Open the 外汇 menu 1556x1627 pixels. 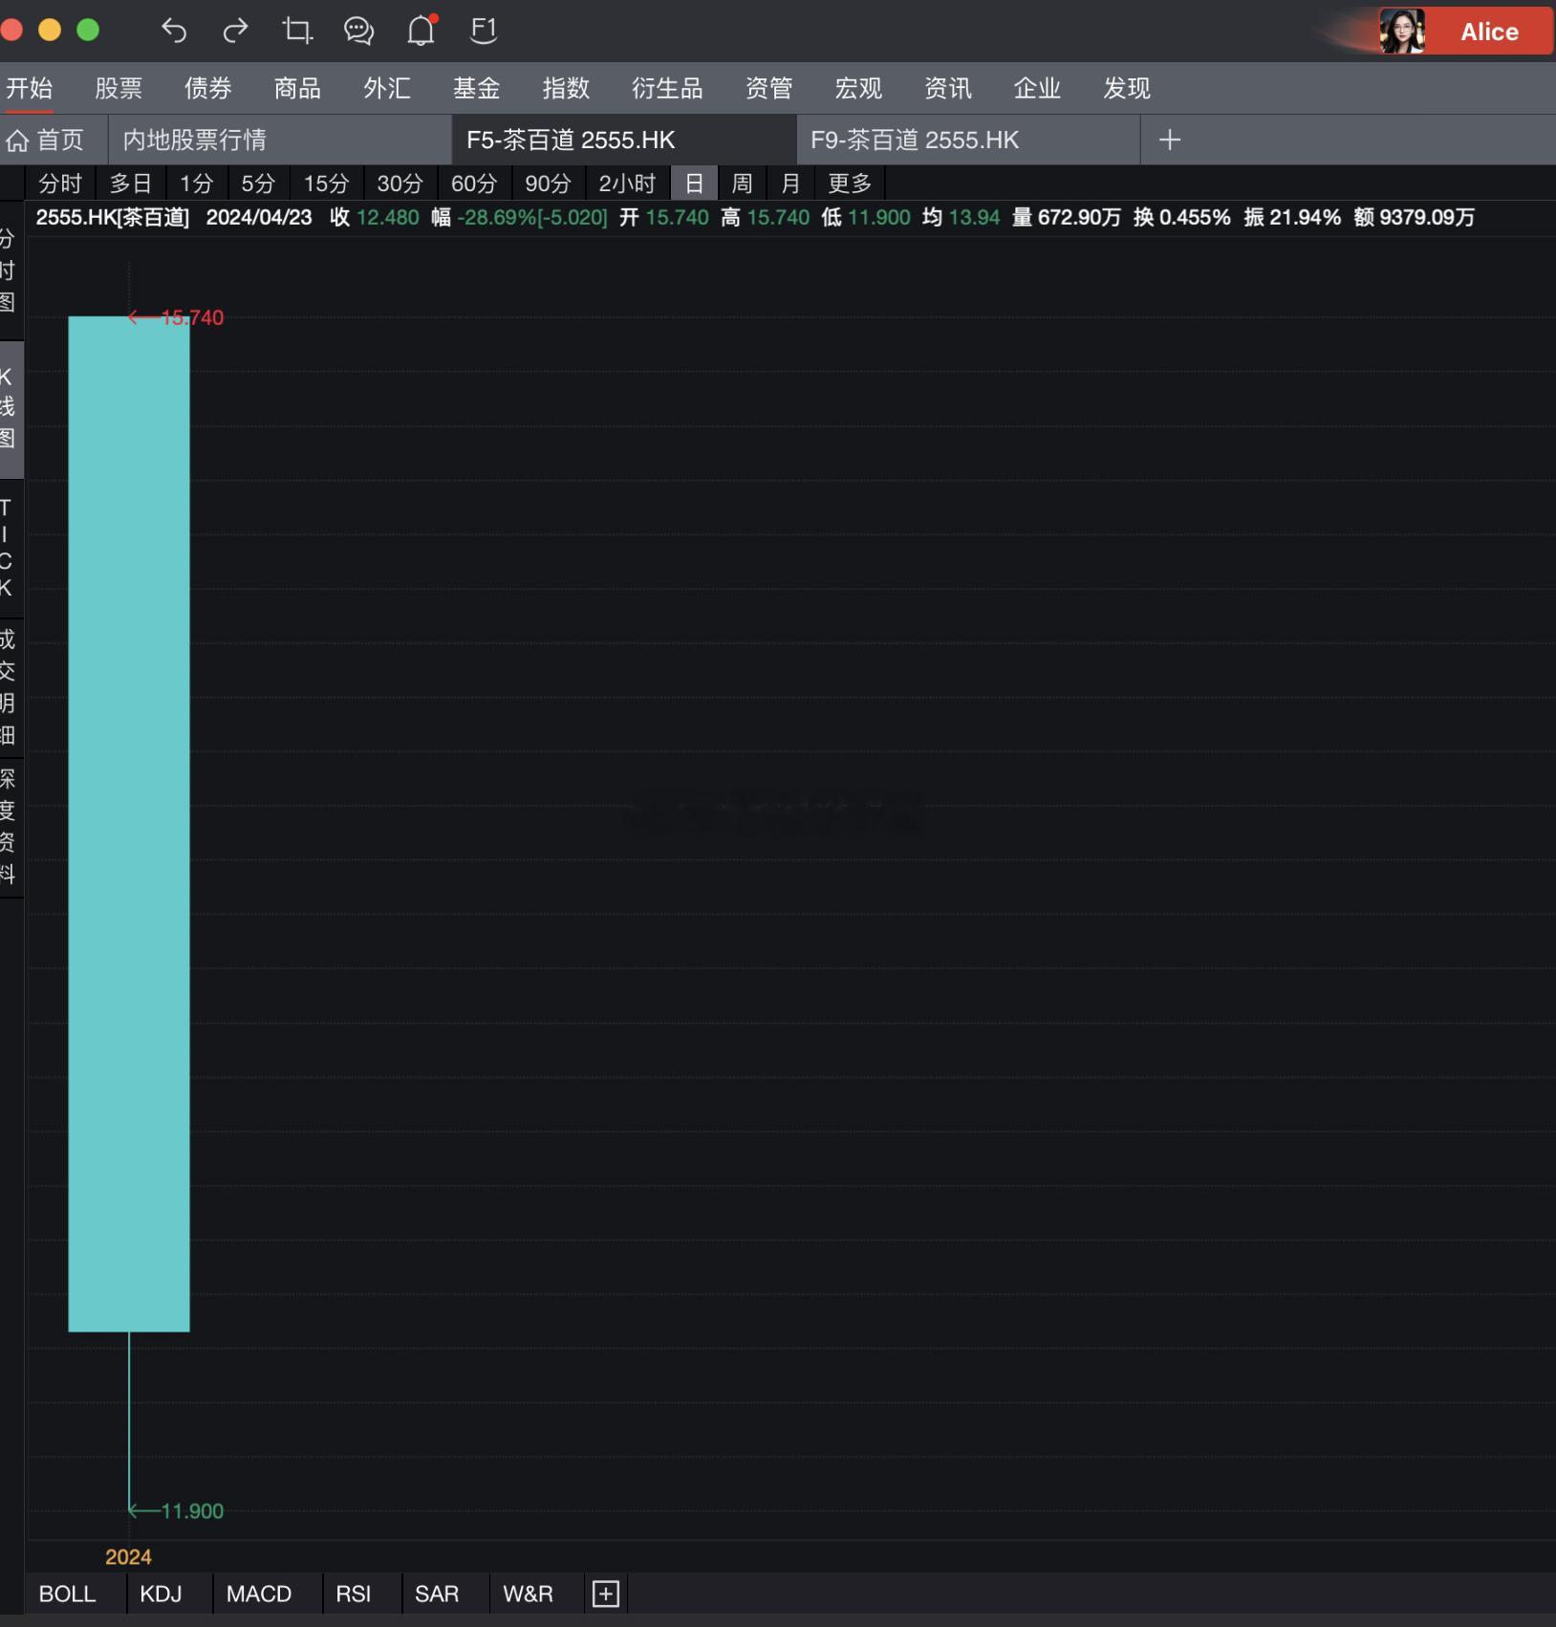387,88
